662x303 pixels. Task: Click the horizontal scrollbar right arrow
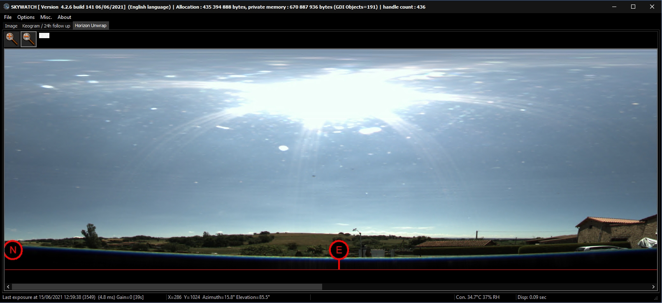[x=653, y=287]
